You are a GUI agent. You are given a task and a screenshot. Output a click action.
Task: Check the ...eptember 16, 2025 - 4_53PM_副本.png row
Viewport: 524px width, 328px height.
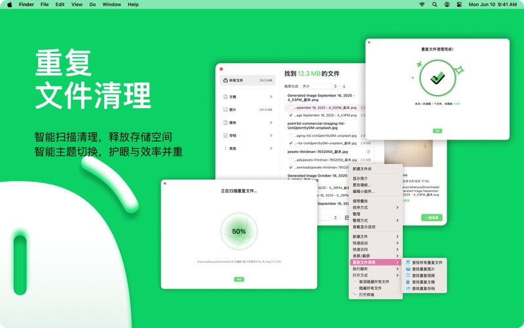(291, 108)
